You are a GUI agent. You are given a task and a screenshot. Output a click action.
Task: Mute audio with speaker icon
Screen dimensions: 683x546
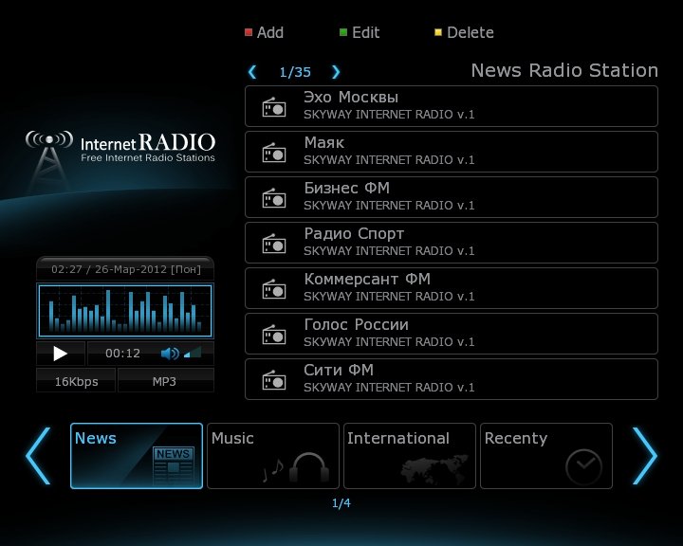[x=170, y=354]
